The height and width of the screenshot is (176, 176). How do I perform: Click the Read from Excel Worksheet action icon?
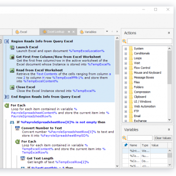[x=12, y=70]
